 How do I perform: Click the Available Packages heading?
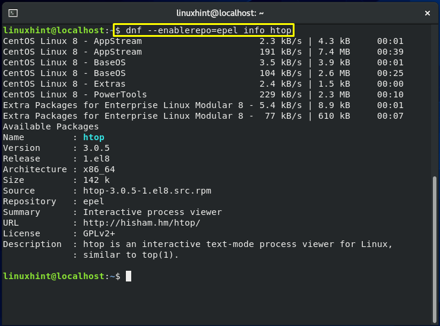[51, 127]
